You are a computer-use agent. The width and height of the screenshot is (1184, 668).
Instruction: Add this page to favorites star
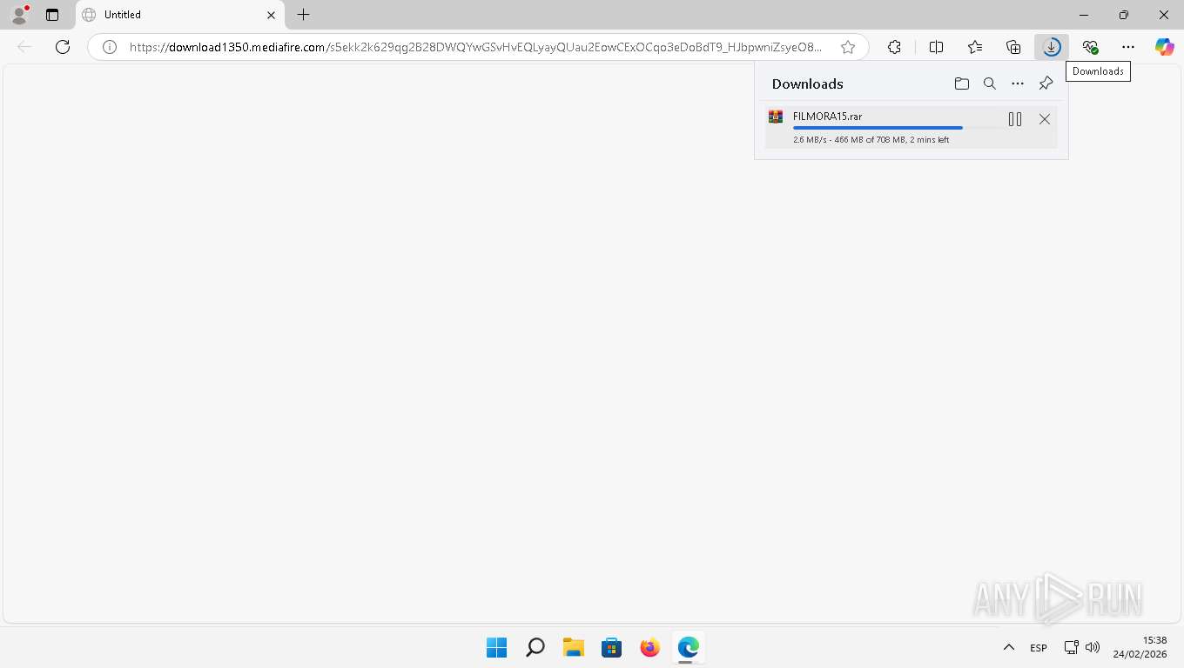(x=848, y=47)
